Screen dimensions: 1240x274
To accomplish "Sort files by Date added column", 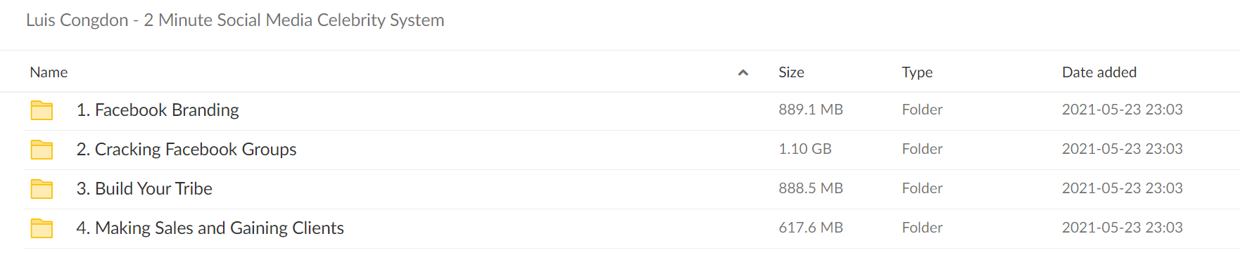I will [1099, 72].
